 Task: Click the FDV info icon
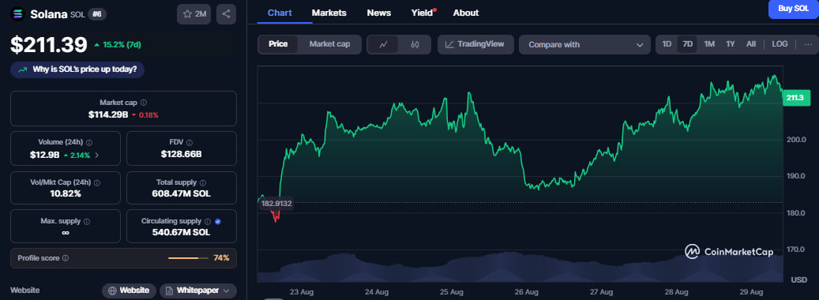(x=190, y=142)
